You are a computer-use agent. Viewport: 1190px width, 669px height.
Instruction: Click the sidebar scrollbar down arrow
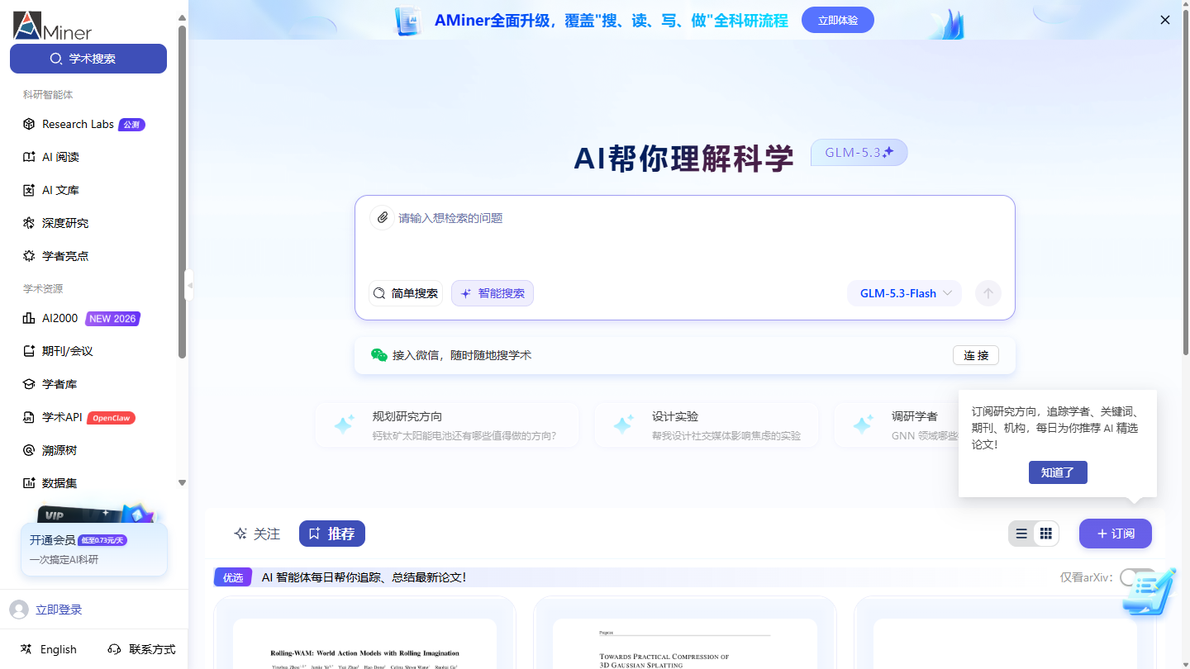183,483
